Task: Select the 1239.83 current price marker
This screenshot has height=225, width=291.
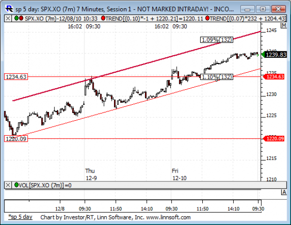Action: coord(274,55)
